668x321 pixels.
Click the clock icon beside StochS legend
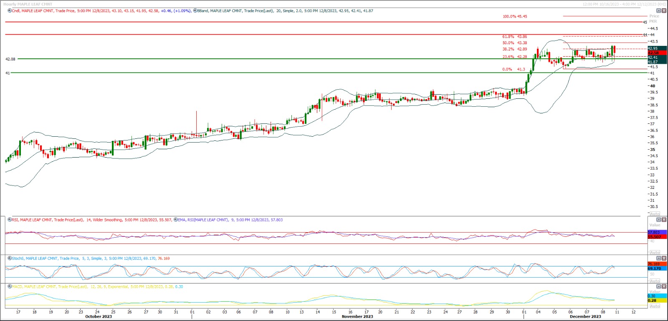point(10,258)
